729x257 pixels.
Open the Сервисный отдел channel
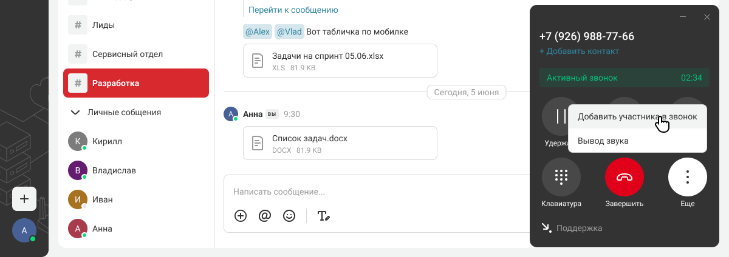pos(127,54)
